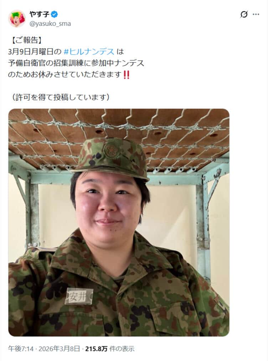Image resolution: width=268 pixels, height=361 pixels.
Task: Click the 【ご報告】 heading text
Action: 26,40
